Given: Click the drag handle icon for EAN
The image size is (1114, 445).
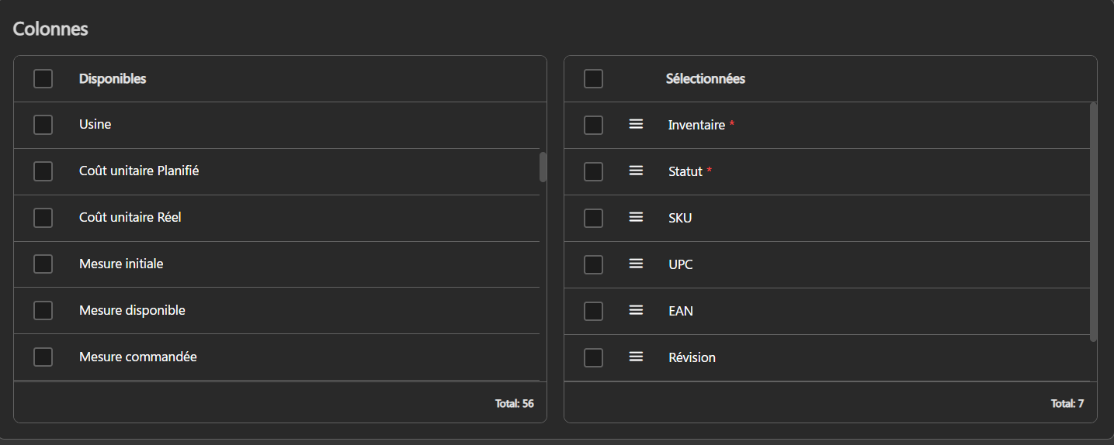Looking at the screenshot, I should click(x=636, y=310).
